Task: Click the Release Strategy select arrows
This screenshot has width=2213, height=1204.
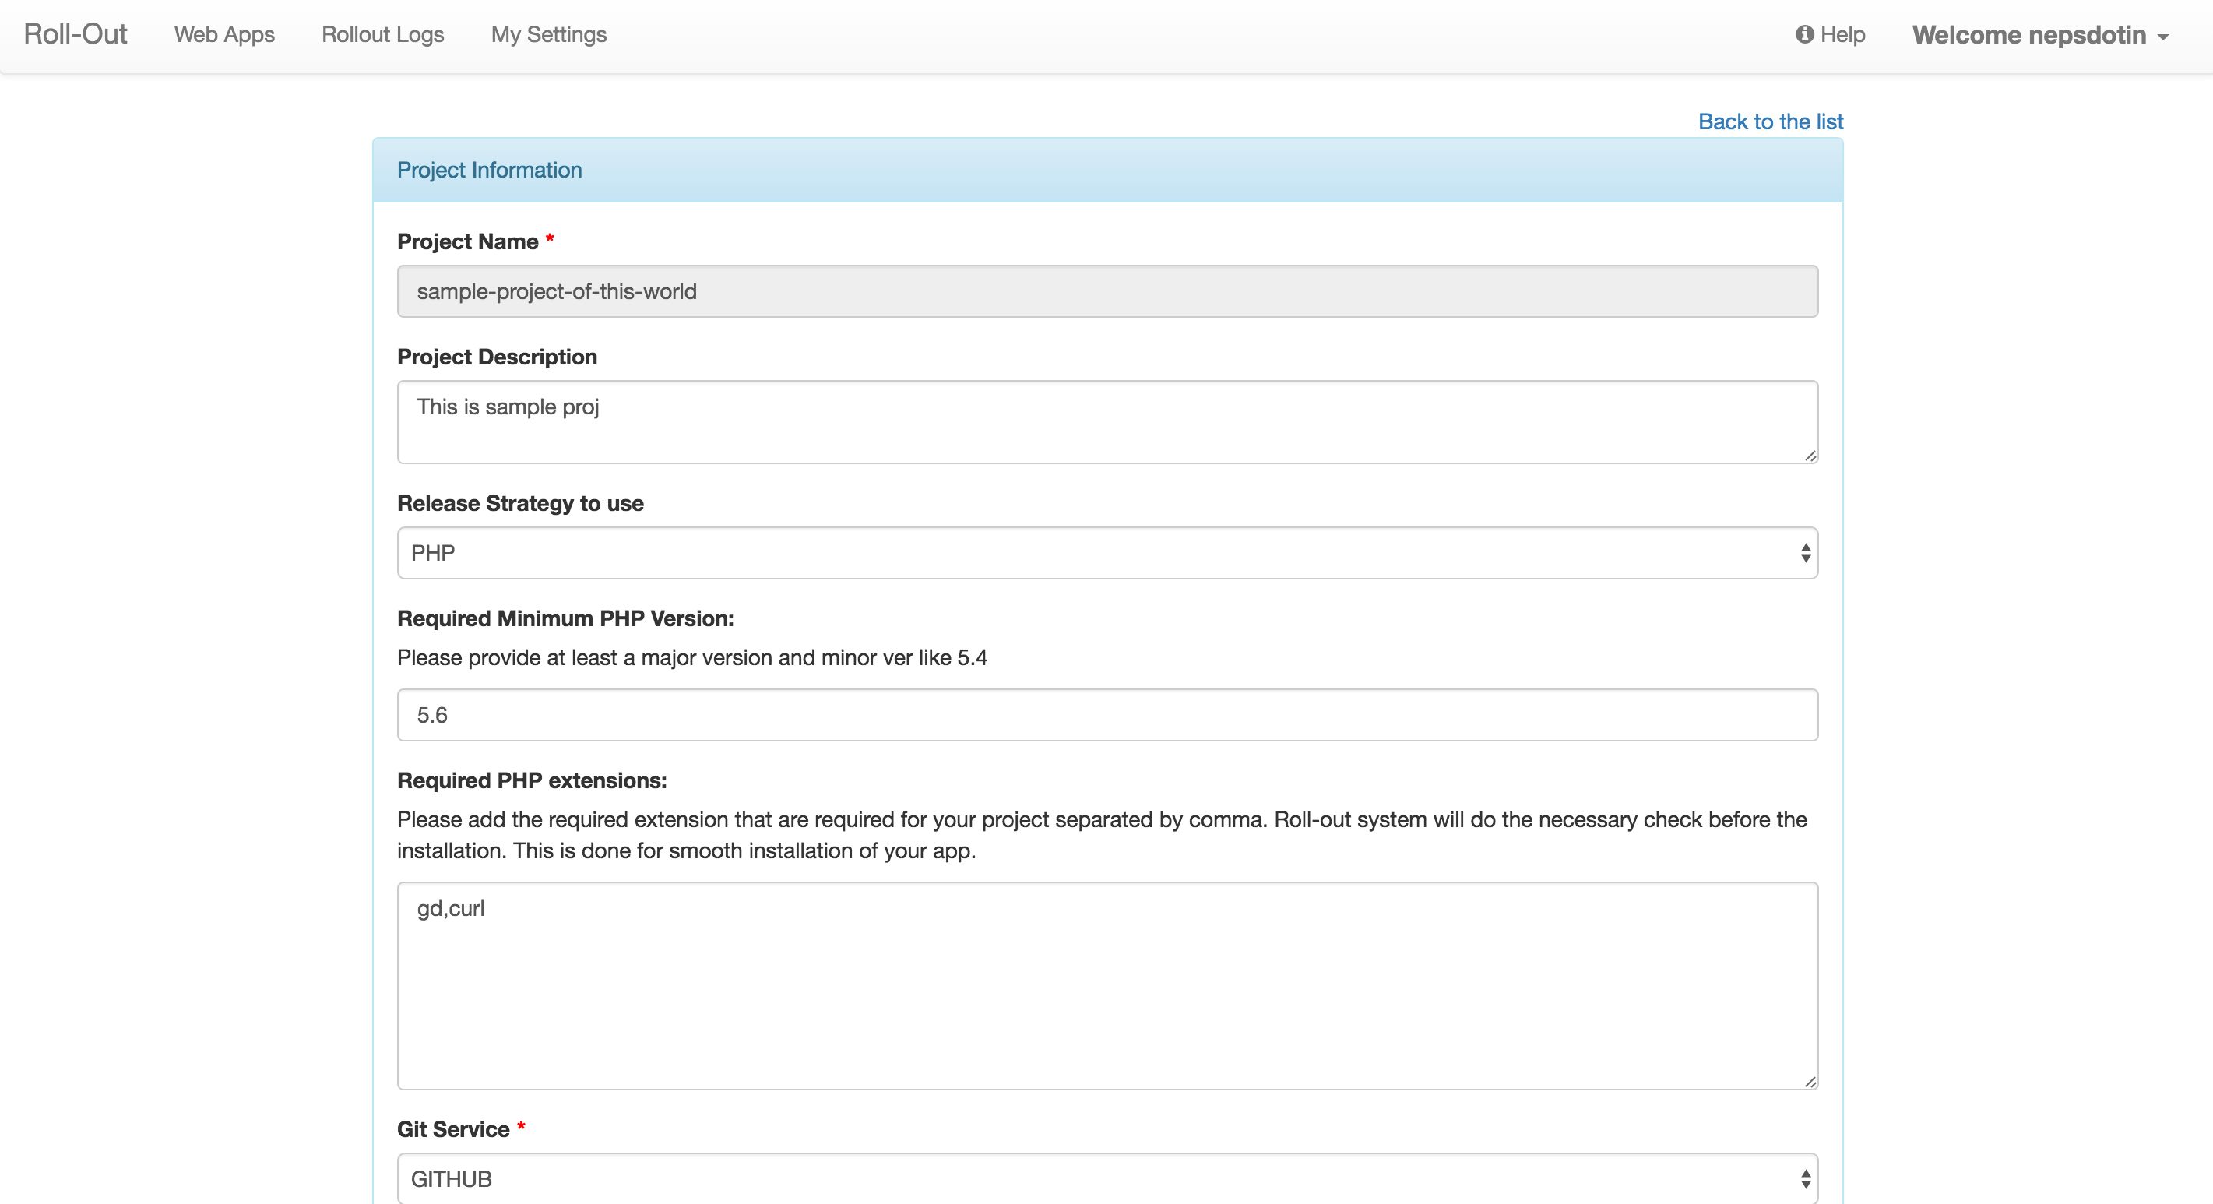Action: point(1806,553)
